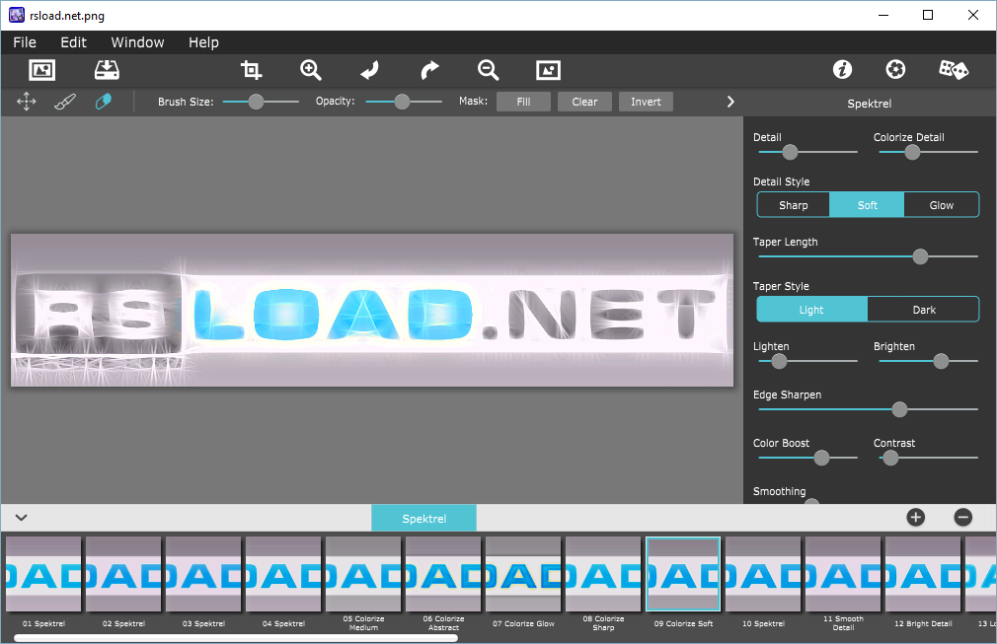
Task: Adjust the Taper Length slider
Action: 868,256
